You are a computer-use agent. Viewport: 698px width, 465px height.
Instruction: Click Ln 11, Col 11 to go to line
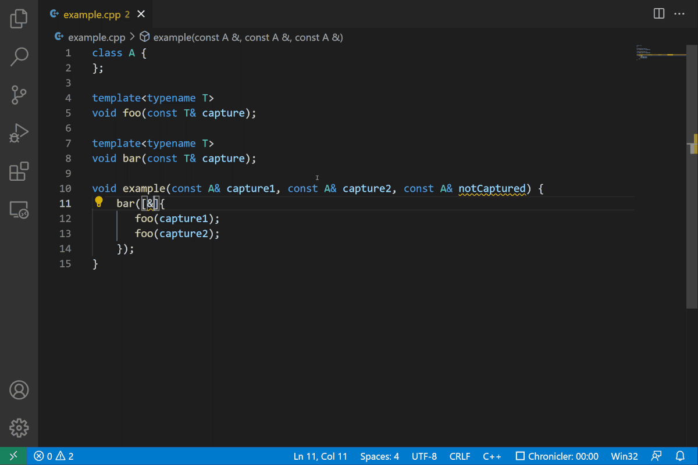[320, 456]
